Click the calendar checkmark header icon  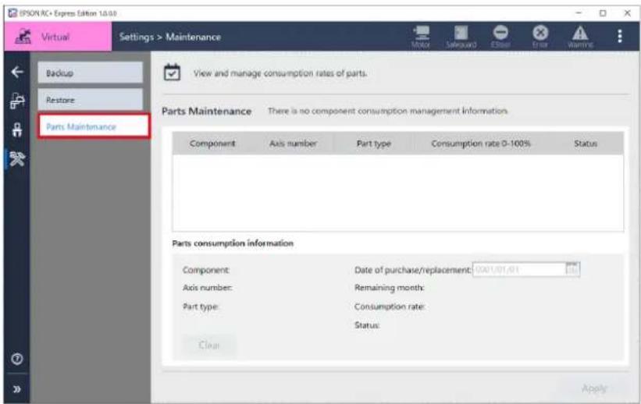click(172, 73)
